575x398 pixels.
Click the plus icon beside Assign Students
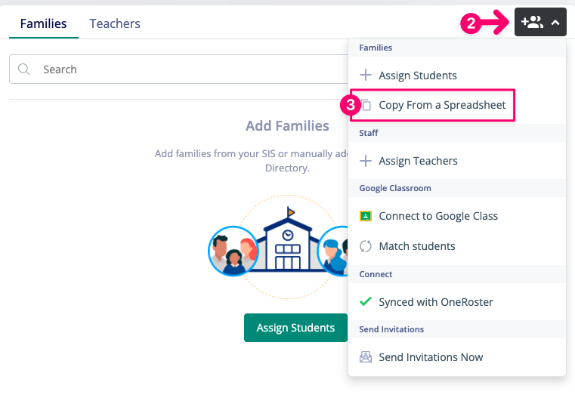click(366, 76)
